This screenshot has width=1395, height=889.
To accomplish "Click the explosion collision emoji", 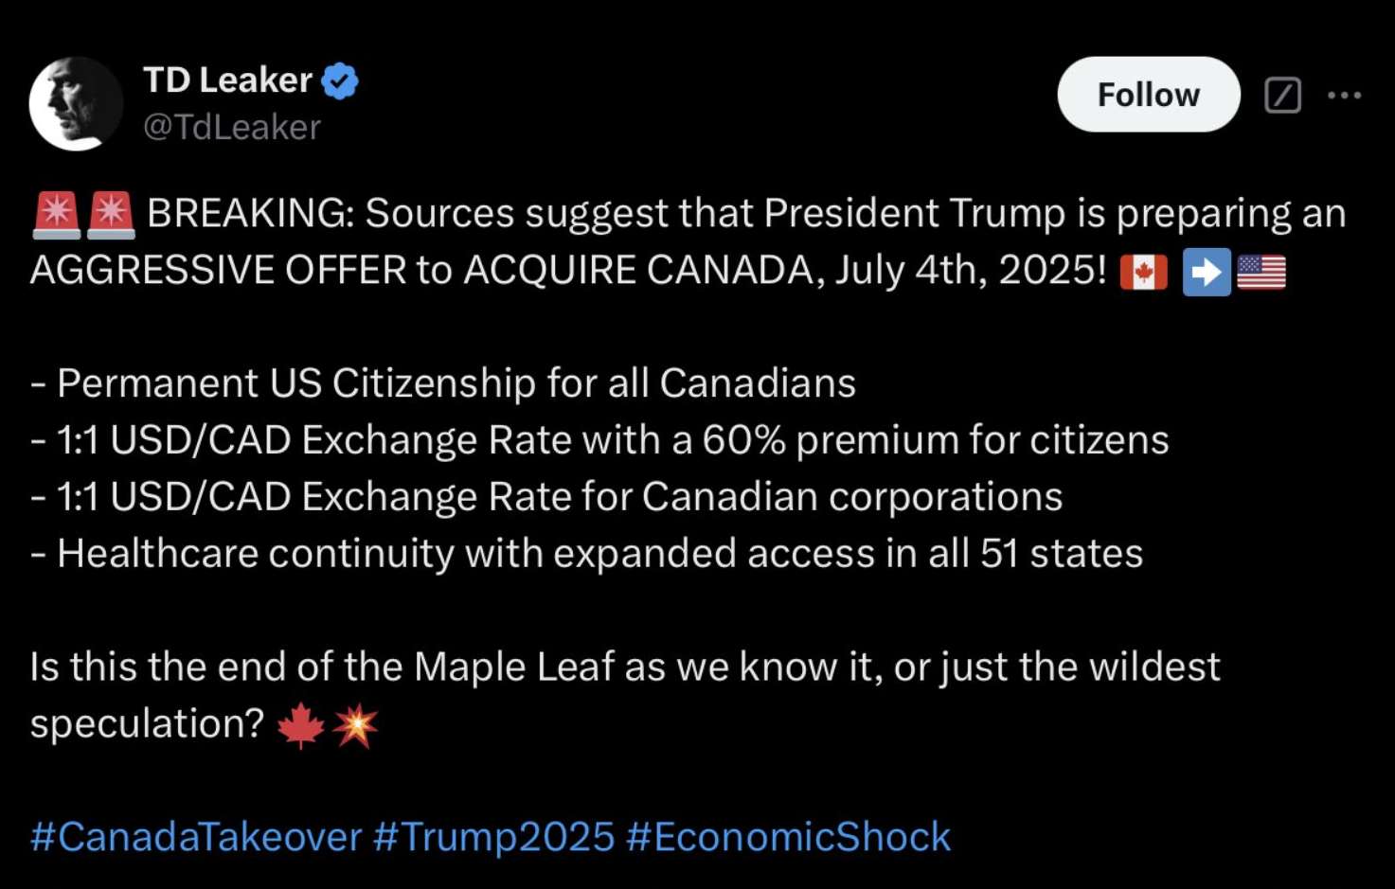I will click(x=355, y=726).
